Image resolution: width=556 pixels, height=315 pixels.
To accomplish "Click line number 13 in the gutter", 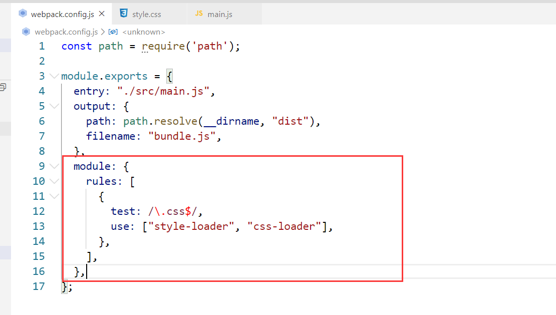I will [39, 226].
